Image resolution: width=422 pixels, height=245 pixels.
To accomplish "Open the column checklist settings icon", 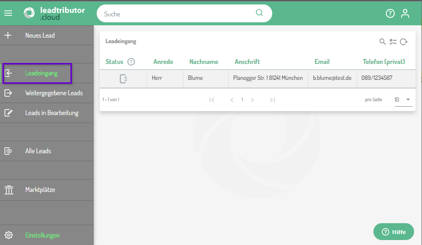I will pos(393,42).
